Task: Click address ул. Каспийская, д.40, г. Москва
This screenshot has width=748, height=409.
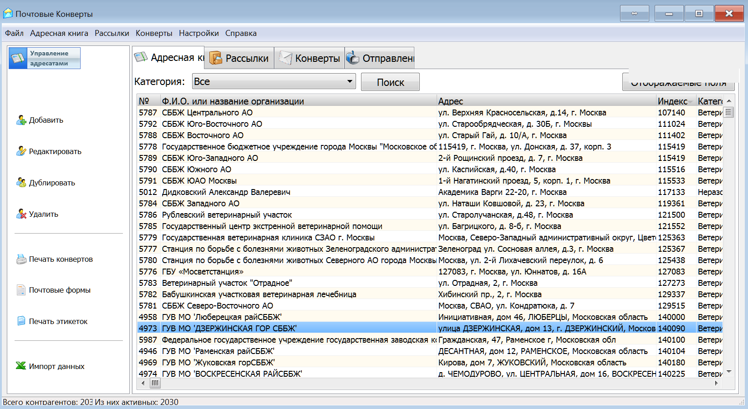Action: pyautogui.click(x=497, y=169)
